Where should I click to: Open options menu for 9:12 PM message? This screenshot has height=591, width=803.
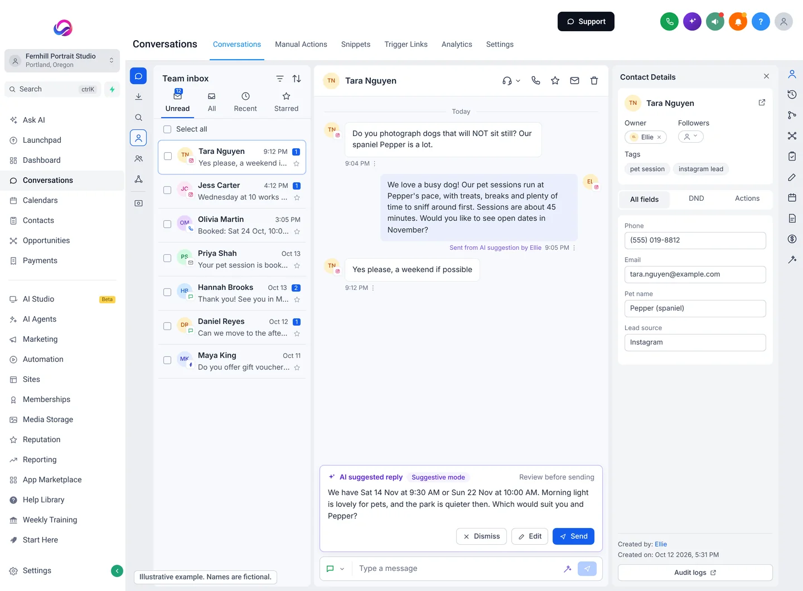click(373, 288)
